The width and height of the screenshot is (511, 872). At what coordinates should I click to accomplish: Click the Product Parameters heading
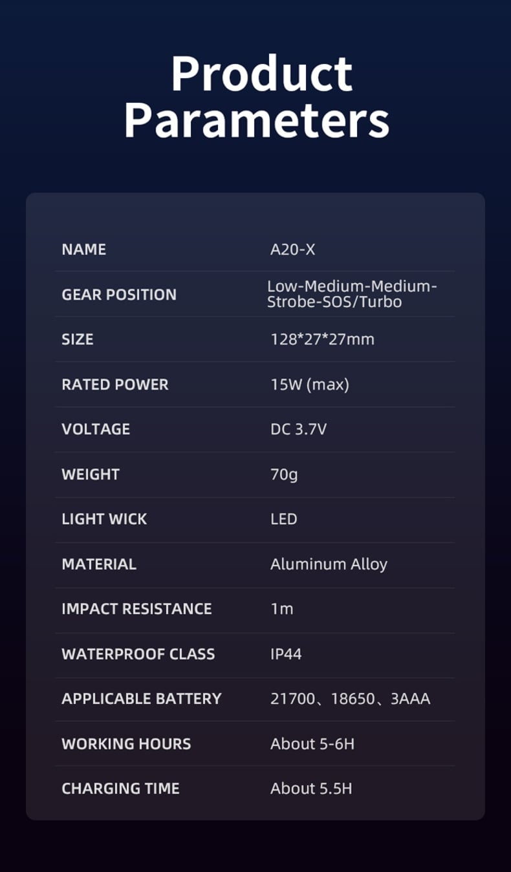pos(257,97)
